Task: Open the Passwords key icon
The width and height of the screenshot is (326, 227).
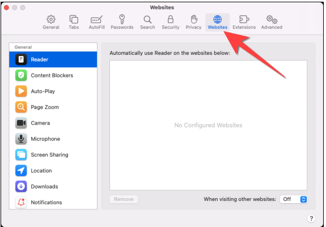Action: (122, 19)
